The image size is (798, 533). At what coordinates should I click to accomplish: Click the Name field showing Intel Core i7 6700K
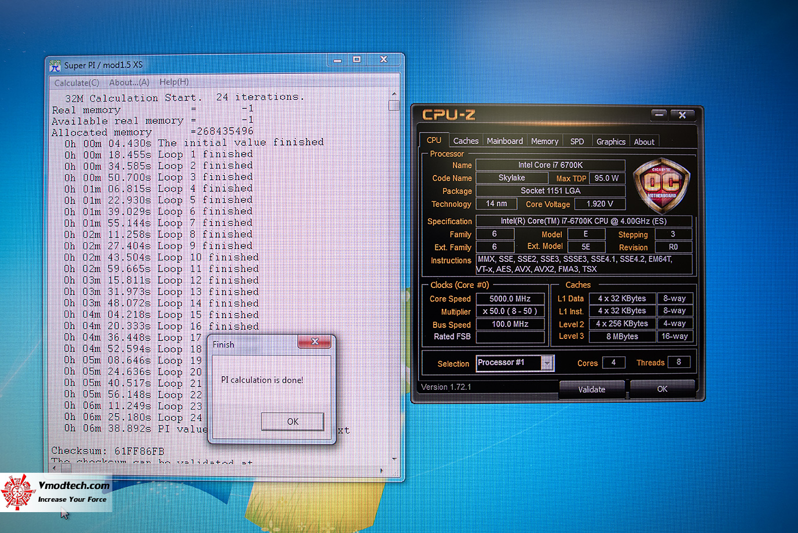pyautogui.click(x=550, y=165)
